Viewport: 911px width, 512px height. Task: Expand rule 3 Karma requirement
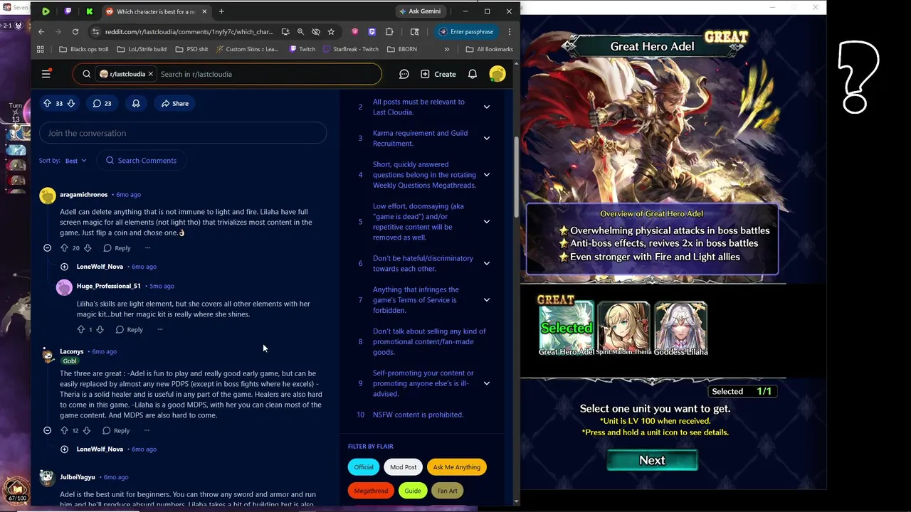pos(487,138)
